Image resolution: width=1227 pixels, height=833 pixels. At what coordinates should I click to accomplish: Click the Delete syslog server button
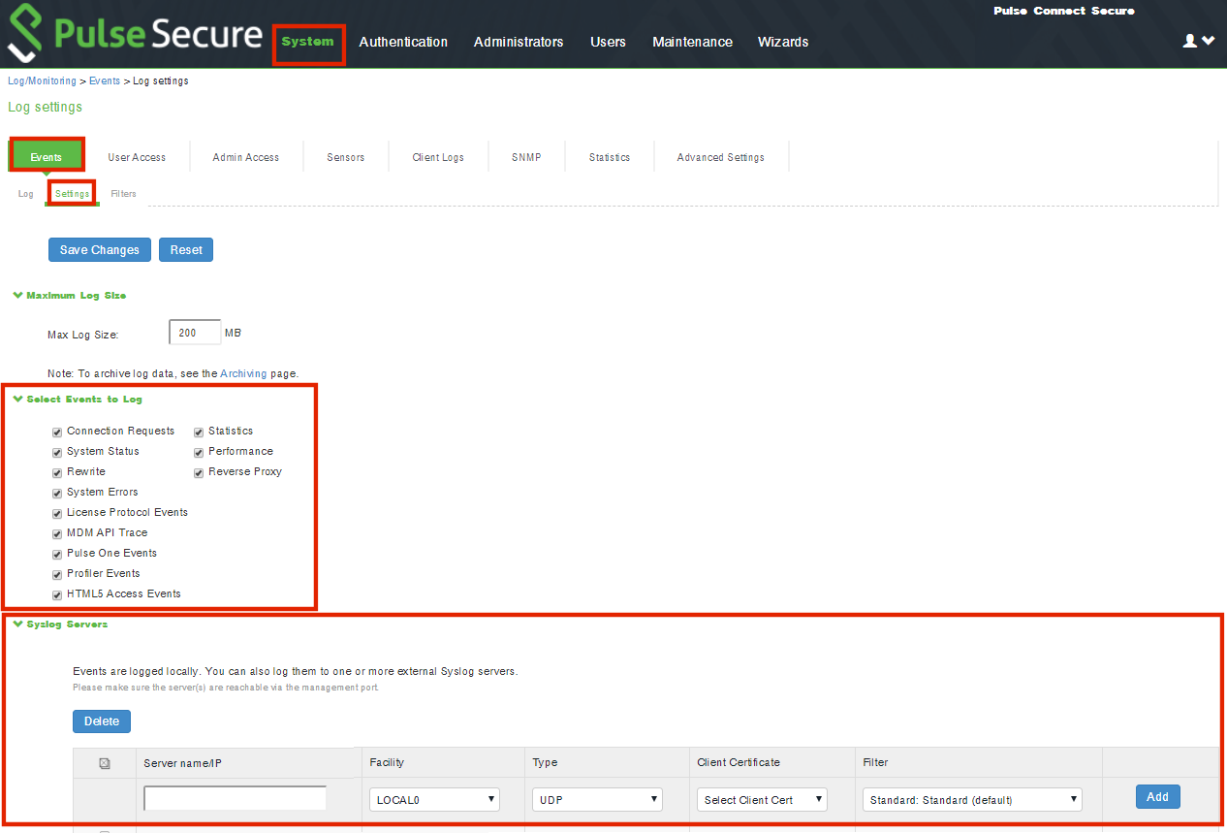[x=102, y=721]
